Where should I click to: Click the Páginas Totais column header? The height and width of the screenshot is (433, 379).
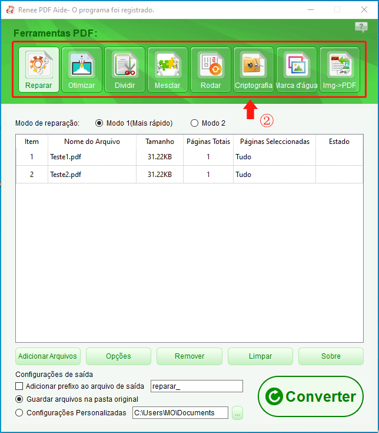(208, 142)
